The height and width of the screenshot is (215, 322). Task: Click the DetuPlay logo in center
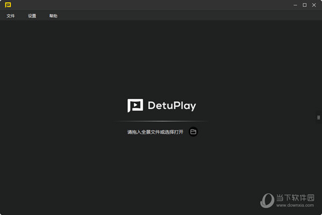pos(162,106)
